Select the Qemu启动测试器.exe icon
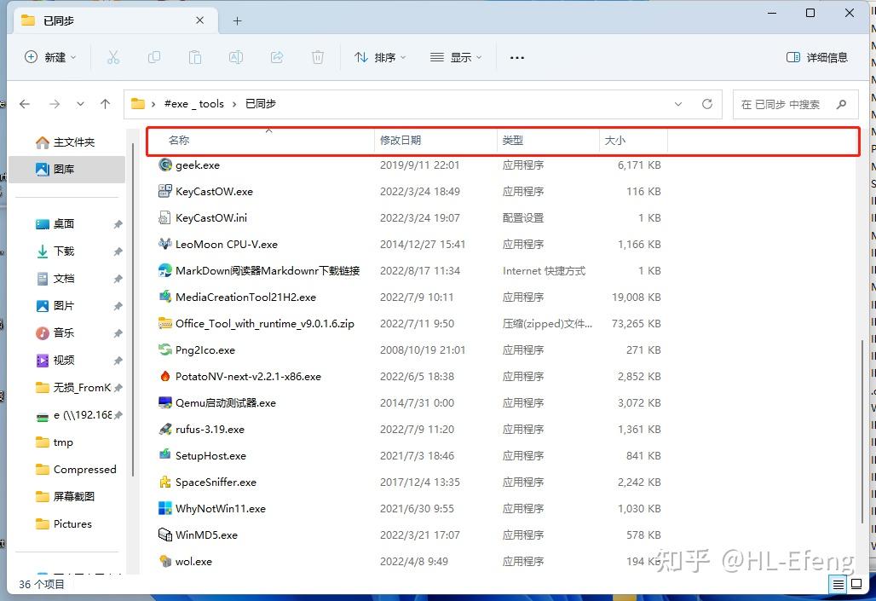Image resolution: width=876 pixels, height=601 pixels. pos(164,402)
